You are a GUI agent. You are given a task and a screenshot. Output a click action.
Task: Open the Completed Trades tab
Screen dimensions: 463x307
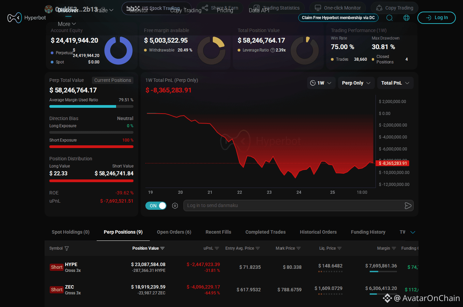pos(266,232)
